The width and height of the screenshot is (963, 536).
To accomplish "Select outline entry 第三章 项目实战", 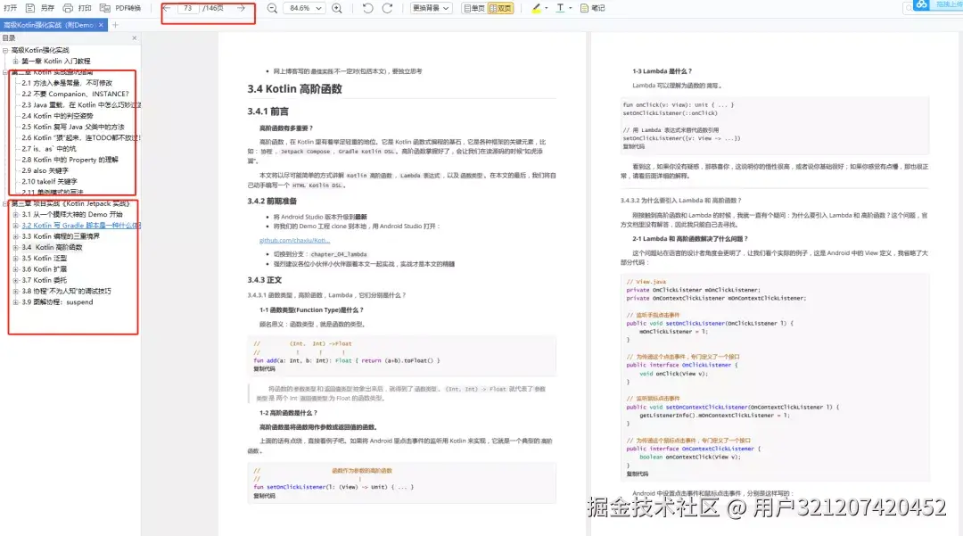I will coord(70,204).
